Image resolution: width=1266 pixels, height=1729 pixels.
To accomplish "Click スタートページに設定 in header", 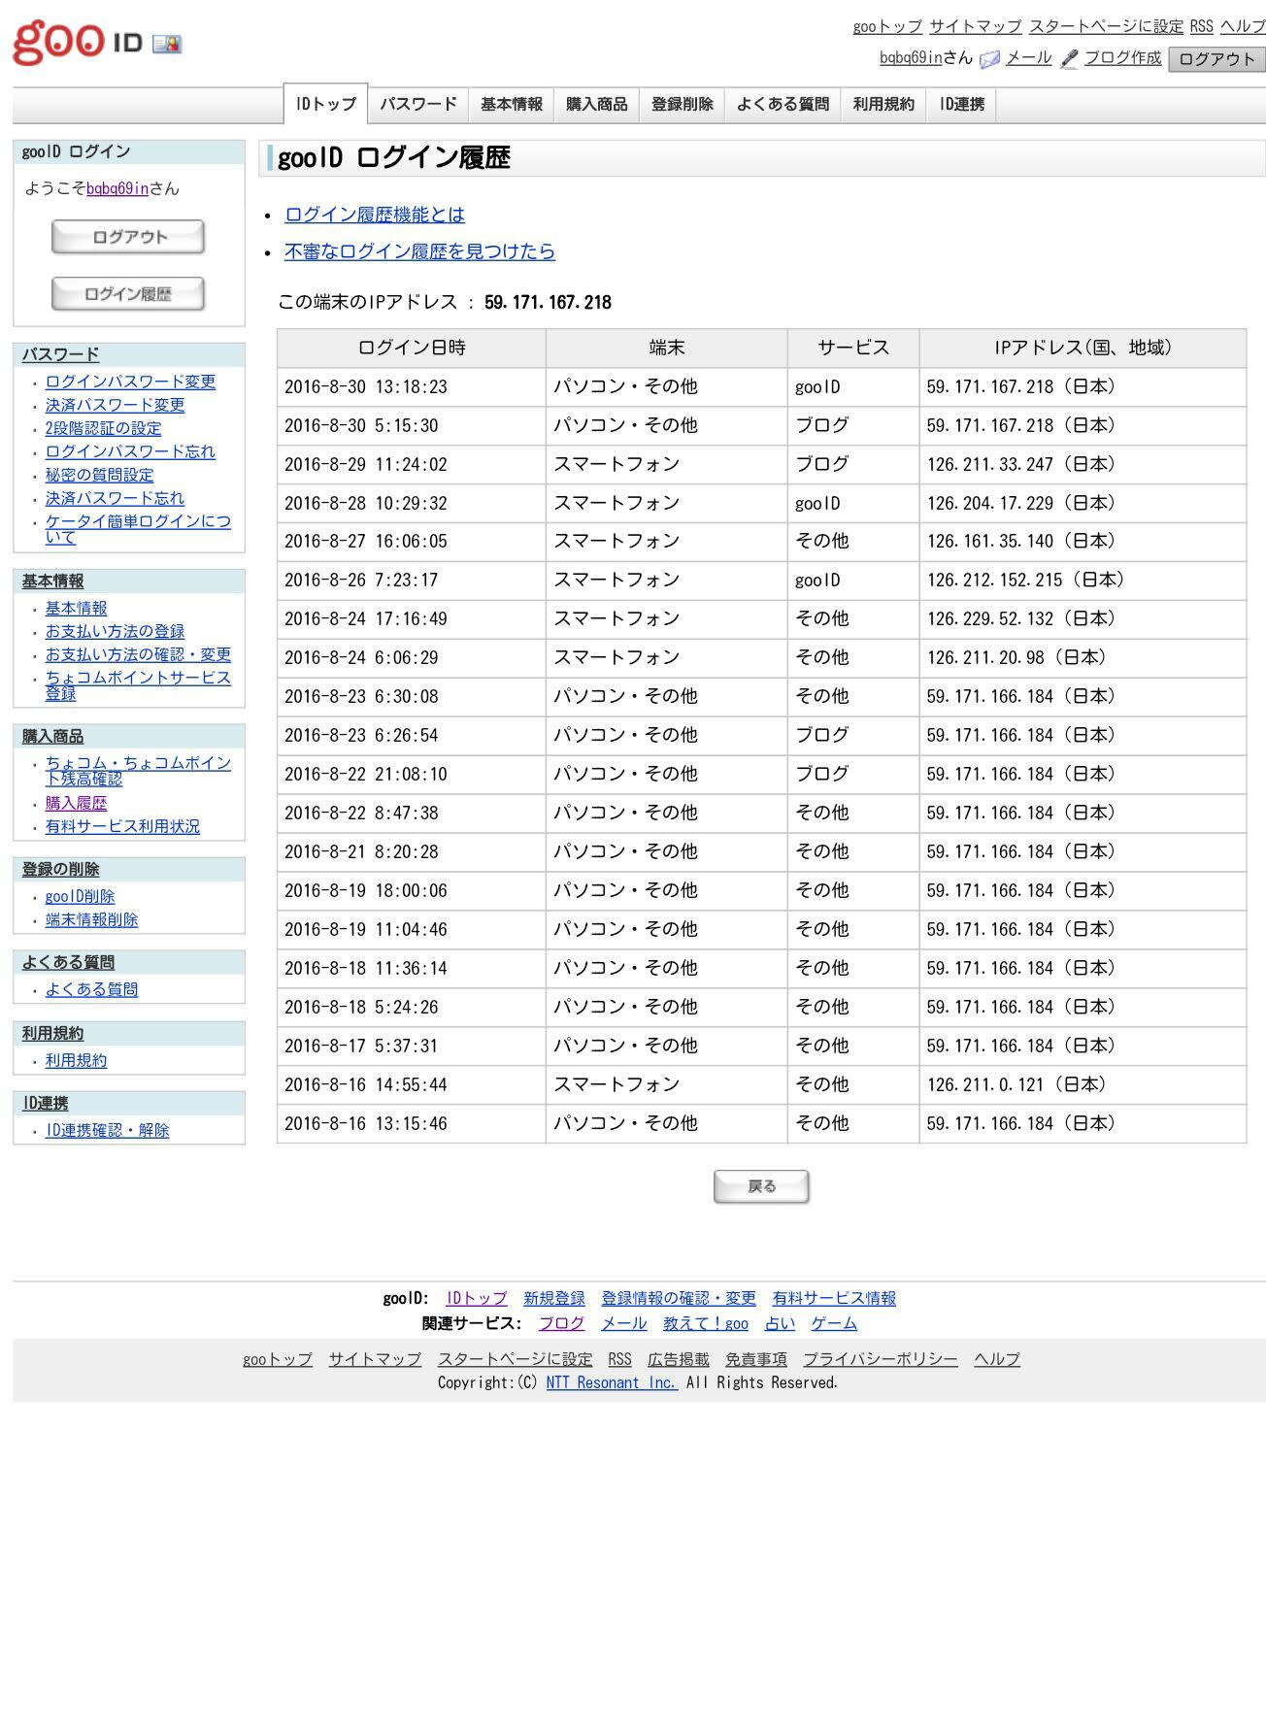I will (x=1106, y=26).
